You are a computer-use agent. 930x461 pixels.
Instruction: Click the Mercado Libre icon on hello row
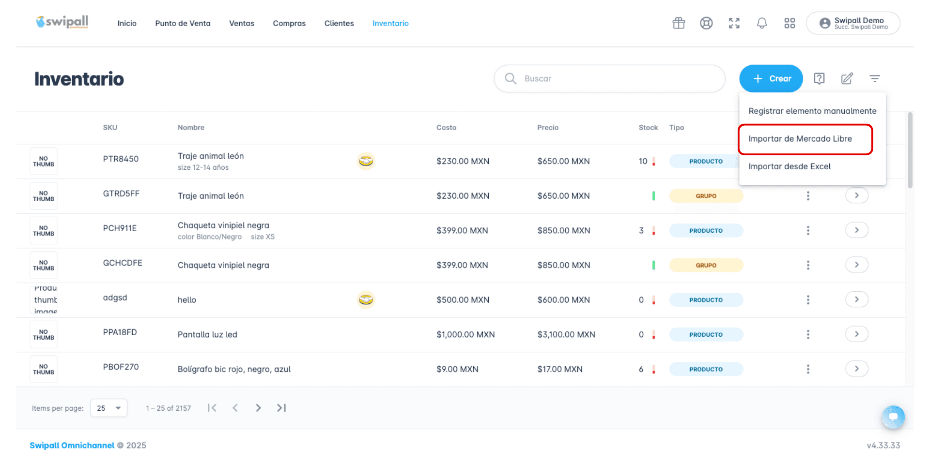(x=366, y=300)
